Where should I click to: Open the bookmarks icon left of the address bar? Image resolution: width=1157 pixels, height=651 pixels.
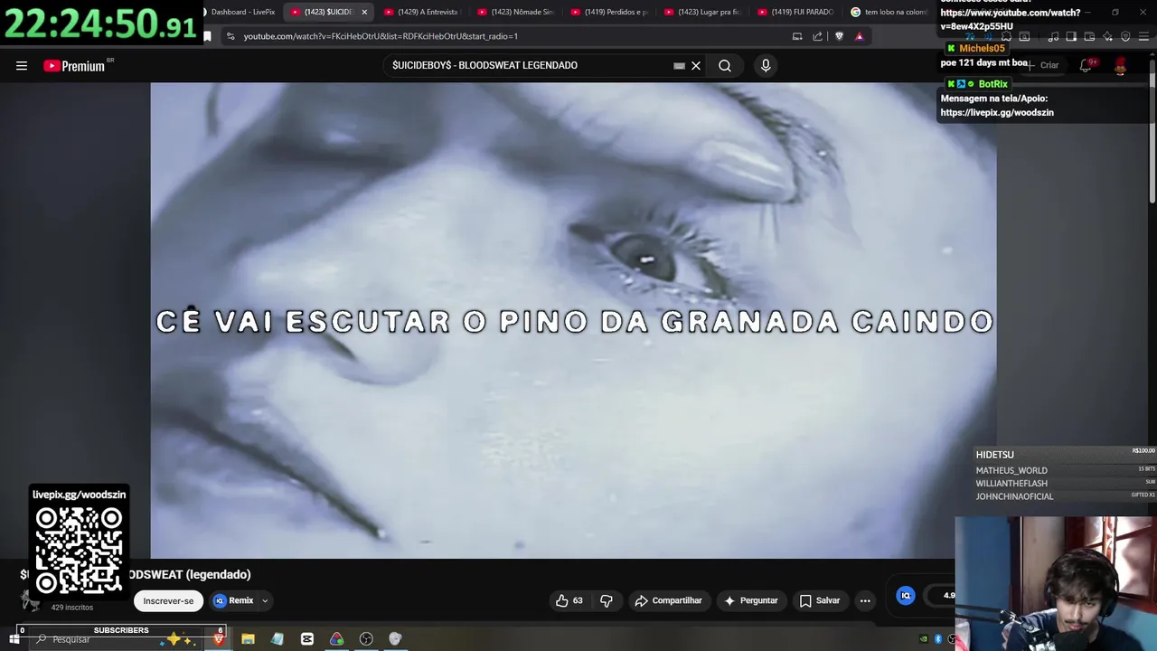(x=207, y=36)
